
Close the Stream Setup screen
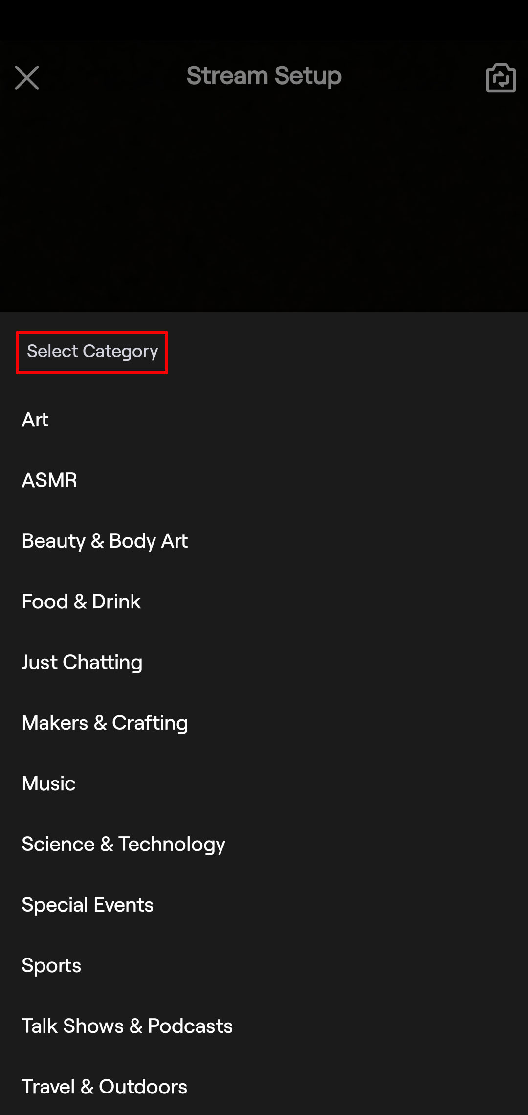point(27,78)
